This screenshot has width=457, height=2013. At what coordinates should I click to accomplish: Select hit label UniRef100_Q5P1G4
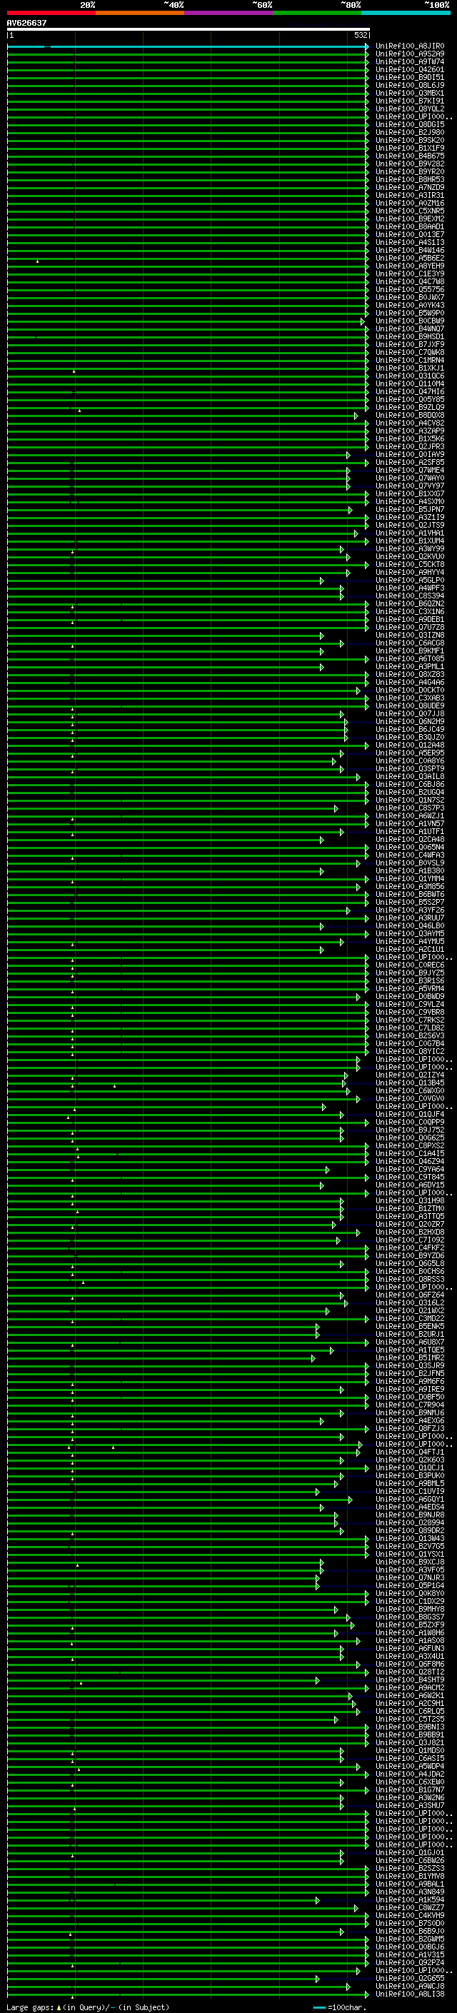pyautogui.click(x=410, y=1585)
